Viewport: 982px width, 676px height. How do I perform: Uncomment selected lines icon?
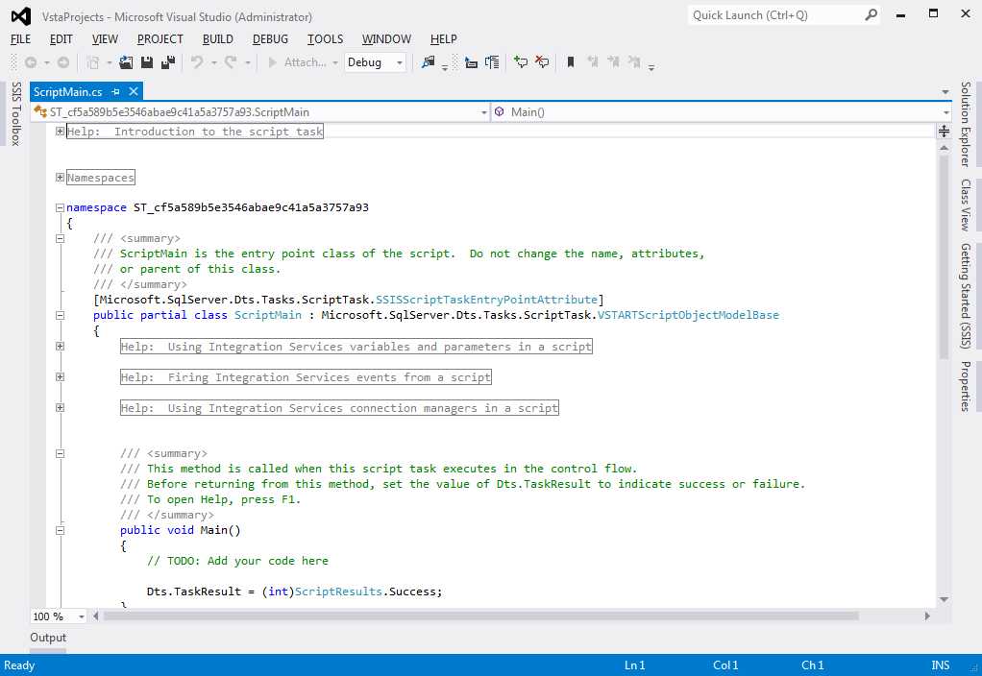pyautogui.click(x=542, y=62)
